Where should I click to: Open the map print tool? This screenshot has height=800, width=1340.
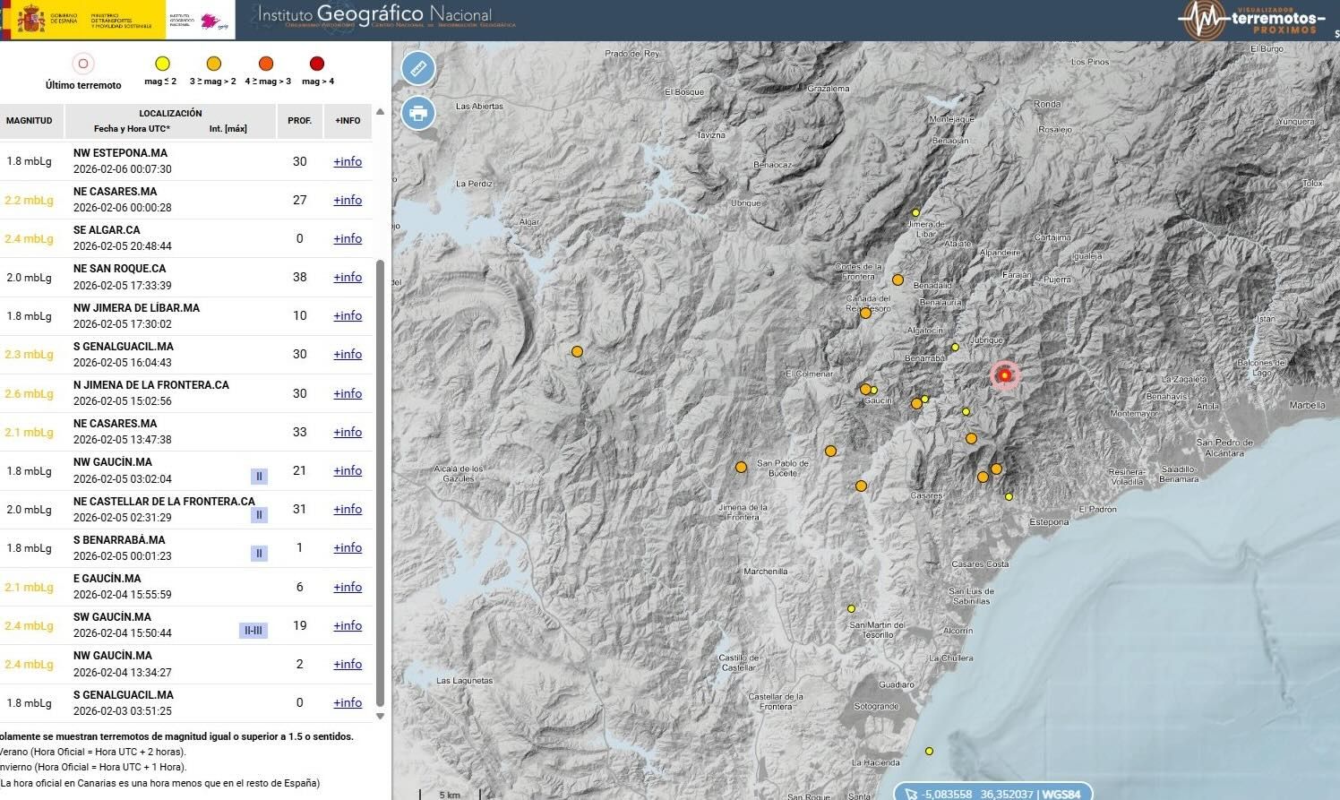coord(417,114)
